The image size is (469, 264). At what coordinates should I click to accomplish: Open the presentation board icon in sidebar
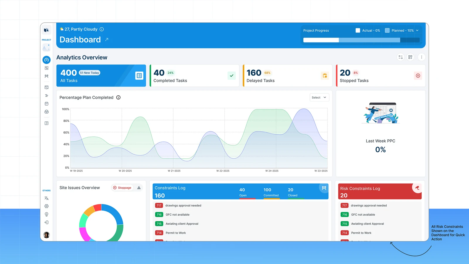pyautogui.click(x=46, y=87)
